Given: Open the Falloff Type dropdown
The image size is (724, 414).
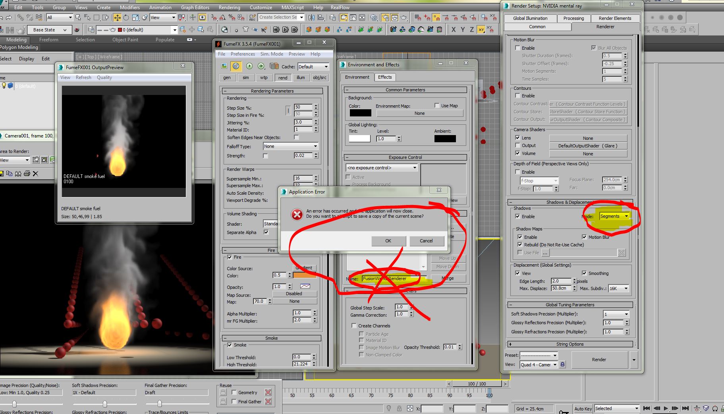Looking at the screenshot, I should 291,146.
